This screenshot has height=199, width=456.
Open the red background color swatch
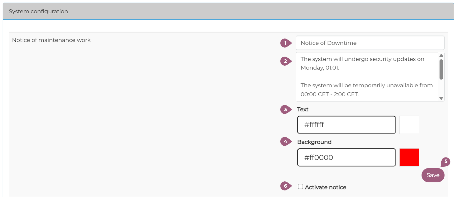(x=409, y=157)
